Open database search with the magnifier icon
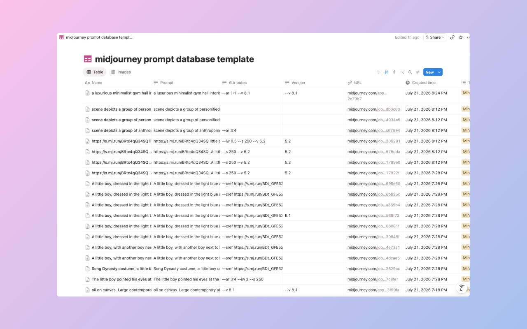This screenshot has width=527, height=329. coord(410,72)
